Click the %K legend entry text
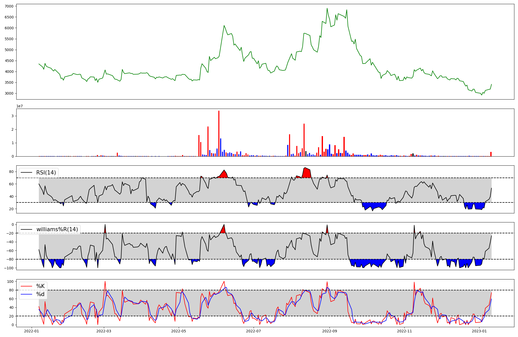 click(40, 286)
